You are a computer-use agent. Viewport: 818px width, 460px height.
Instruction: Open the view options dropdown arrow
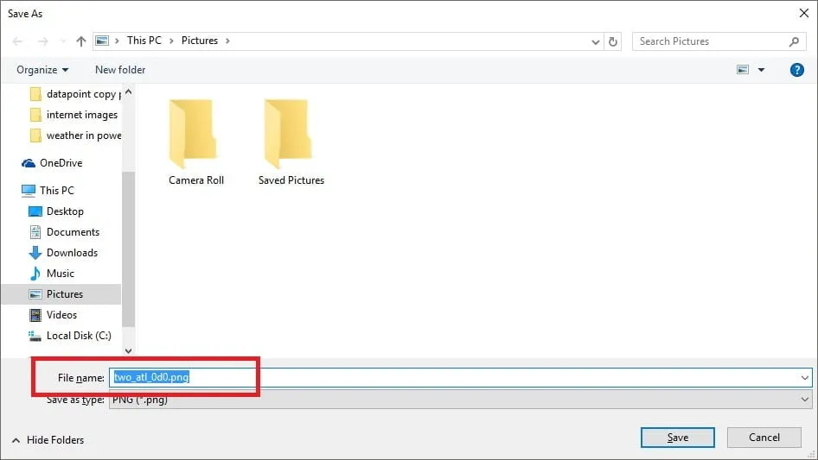pyautogui.click(x=761, y=70)
